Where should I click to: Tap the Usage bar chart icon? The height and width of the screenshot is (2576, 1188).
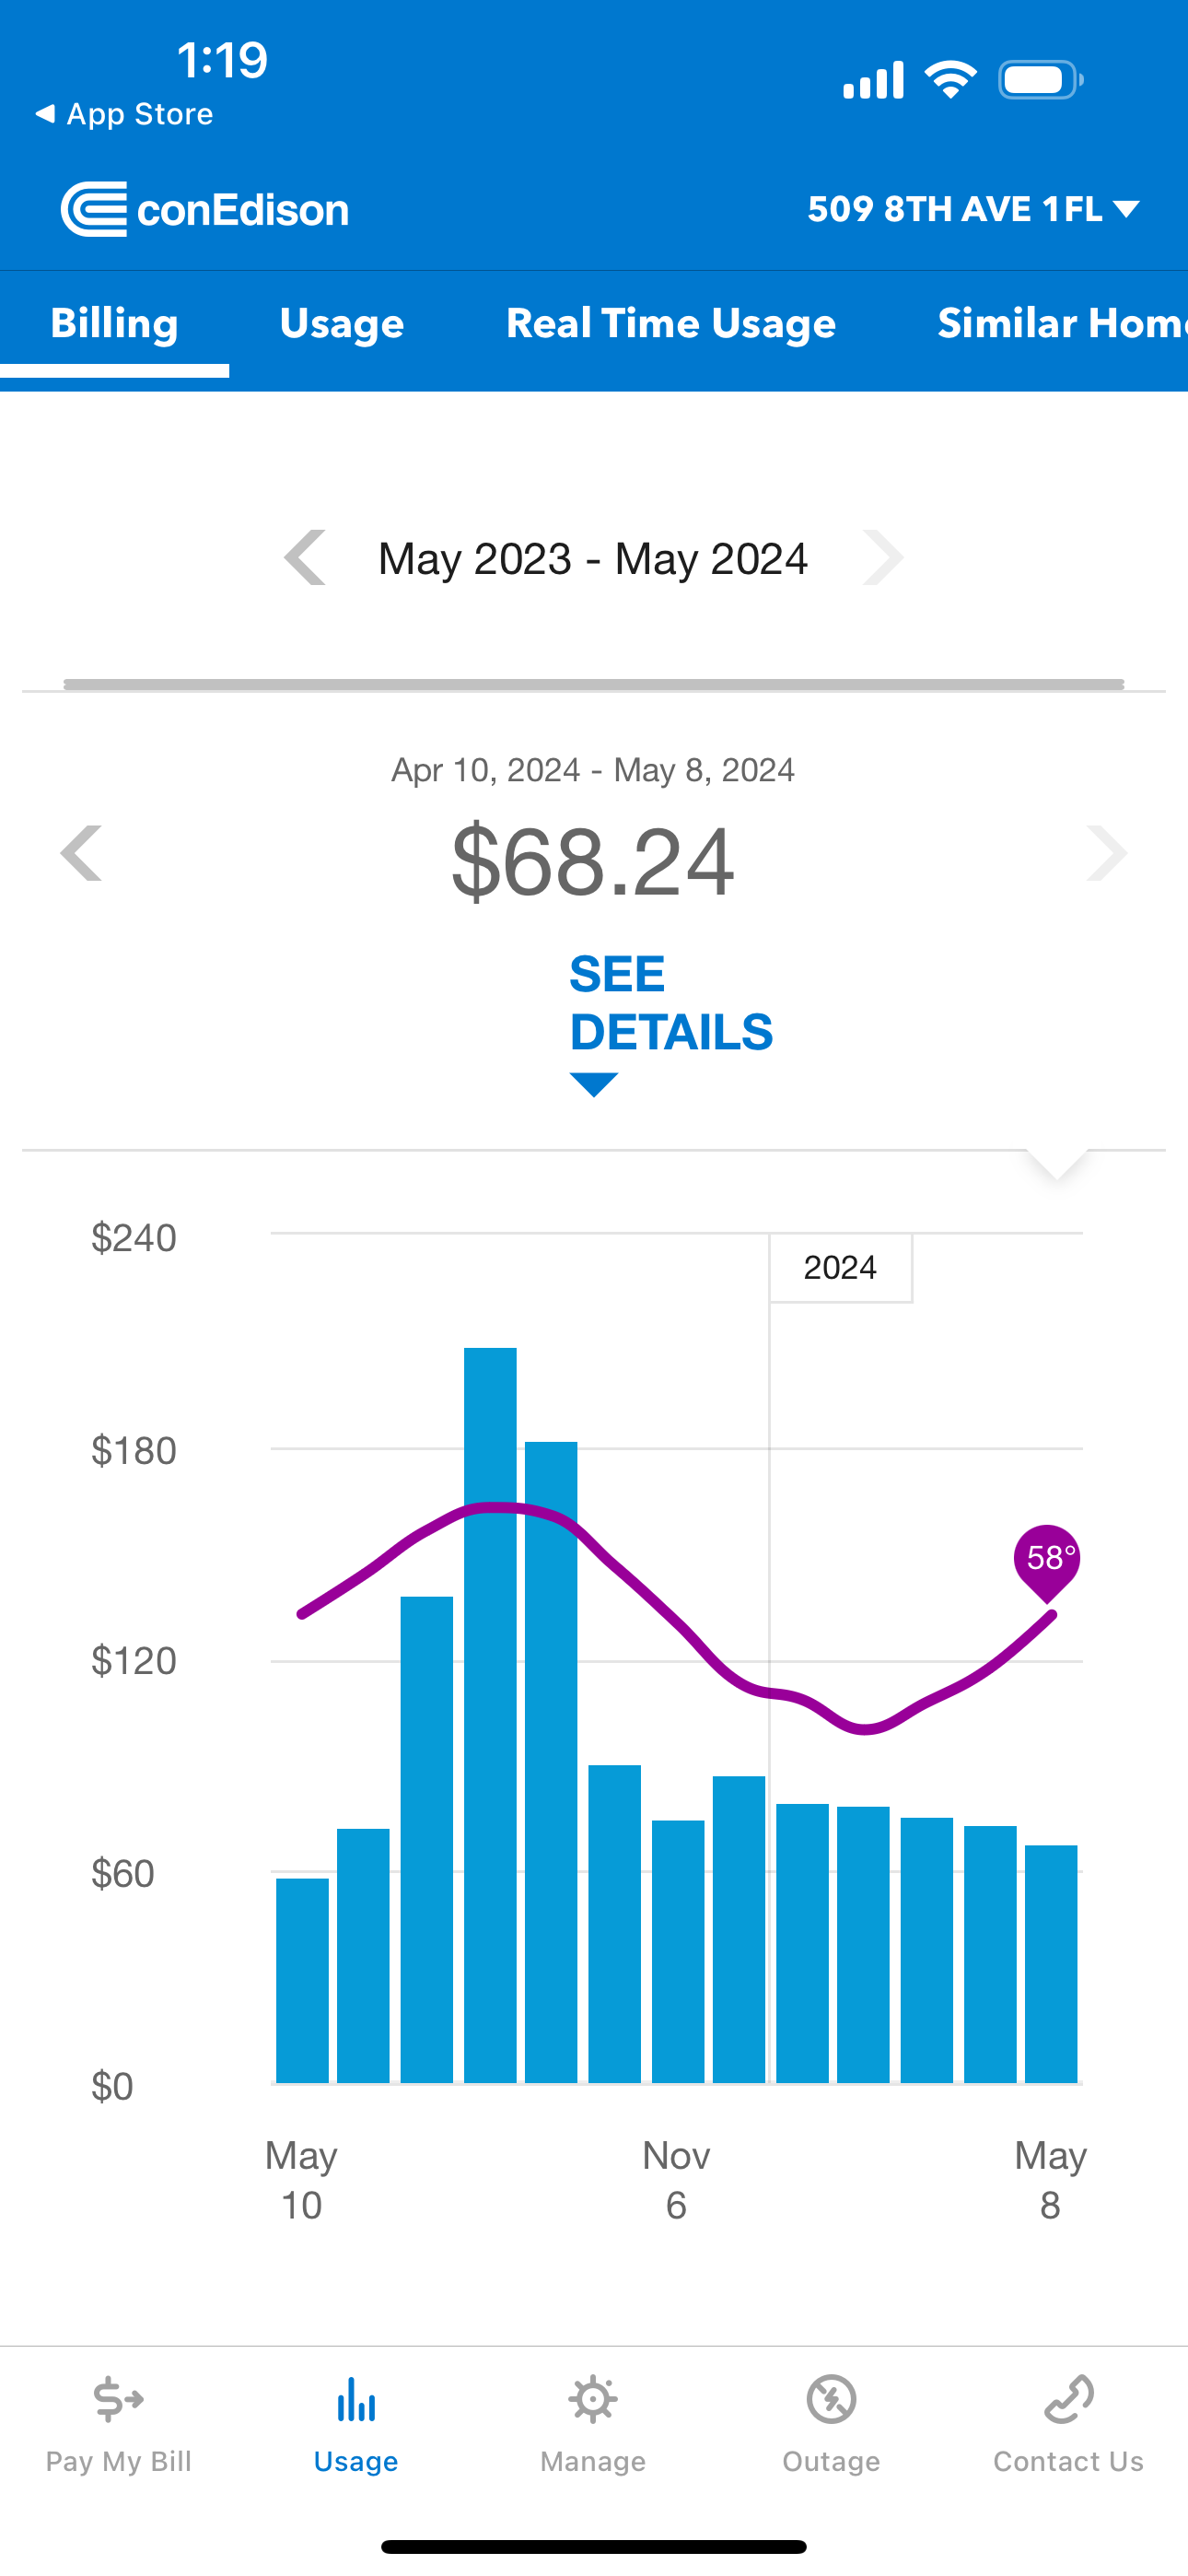[x=356, y=2400]
